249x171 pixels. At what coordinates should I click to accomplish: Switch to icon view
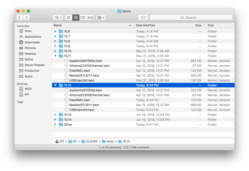coord(69,18)
